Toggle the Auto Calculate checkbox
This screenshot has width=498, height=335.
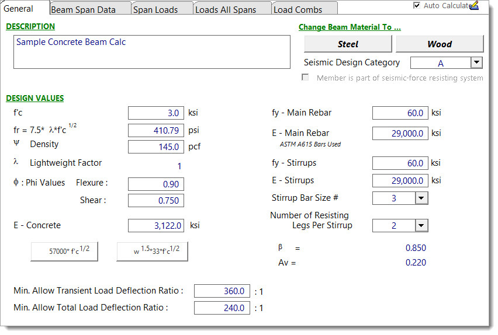[417, 5]
